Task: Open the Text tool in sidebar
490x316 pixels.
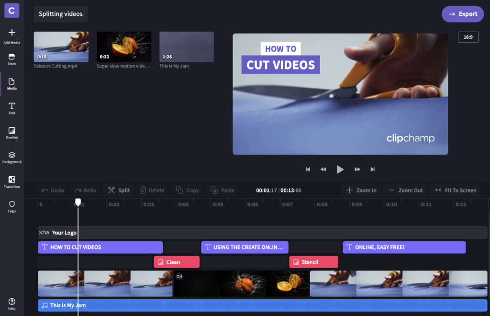Action: click(12, 108)
